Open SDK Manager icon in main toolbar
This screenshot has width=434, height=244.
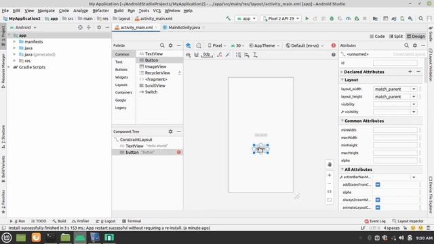pyautogui.click(x=410, y=18)
